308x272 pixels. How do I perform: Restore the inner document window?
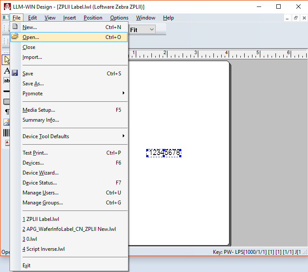[x=295, y=18]
